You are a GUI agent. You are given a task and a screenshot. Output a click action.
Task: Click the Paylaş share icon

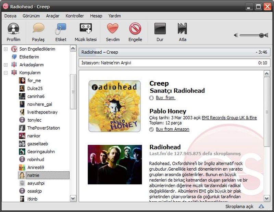click(38, 29)
